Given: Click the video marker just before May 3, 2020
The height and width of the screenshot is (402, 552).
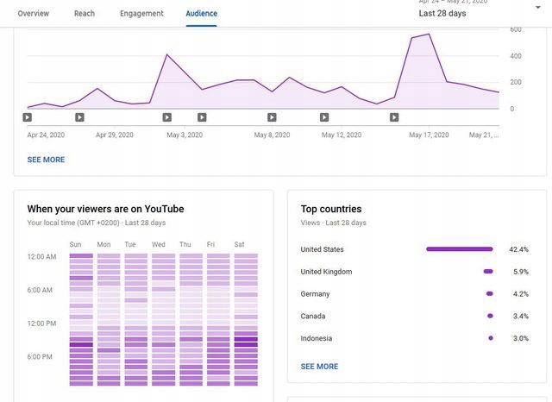Looking at the screenshot, I should click(167, 117).
